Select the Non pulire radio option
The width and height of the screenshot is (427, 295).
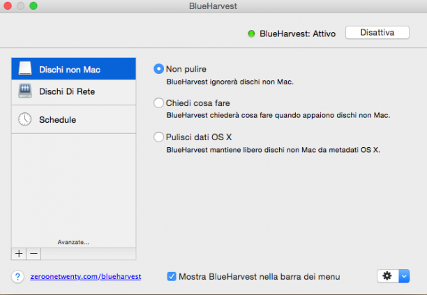159,69
